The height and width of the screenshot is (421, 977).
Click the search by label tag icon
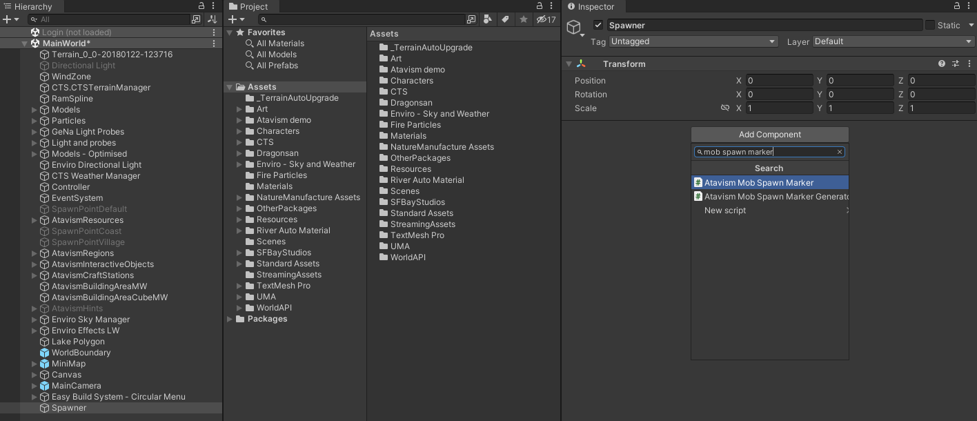click(x=506, y=19)
